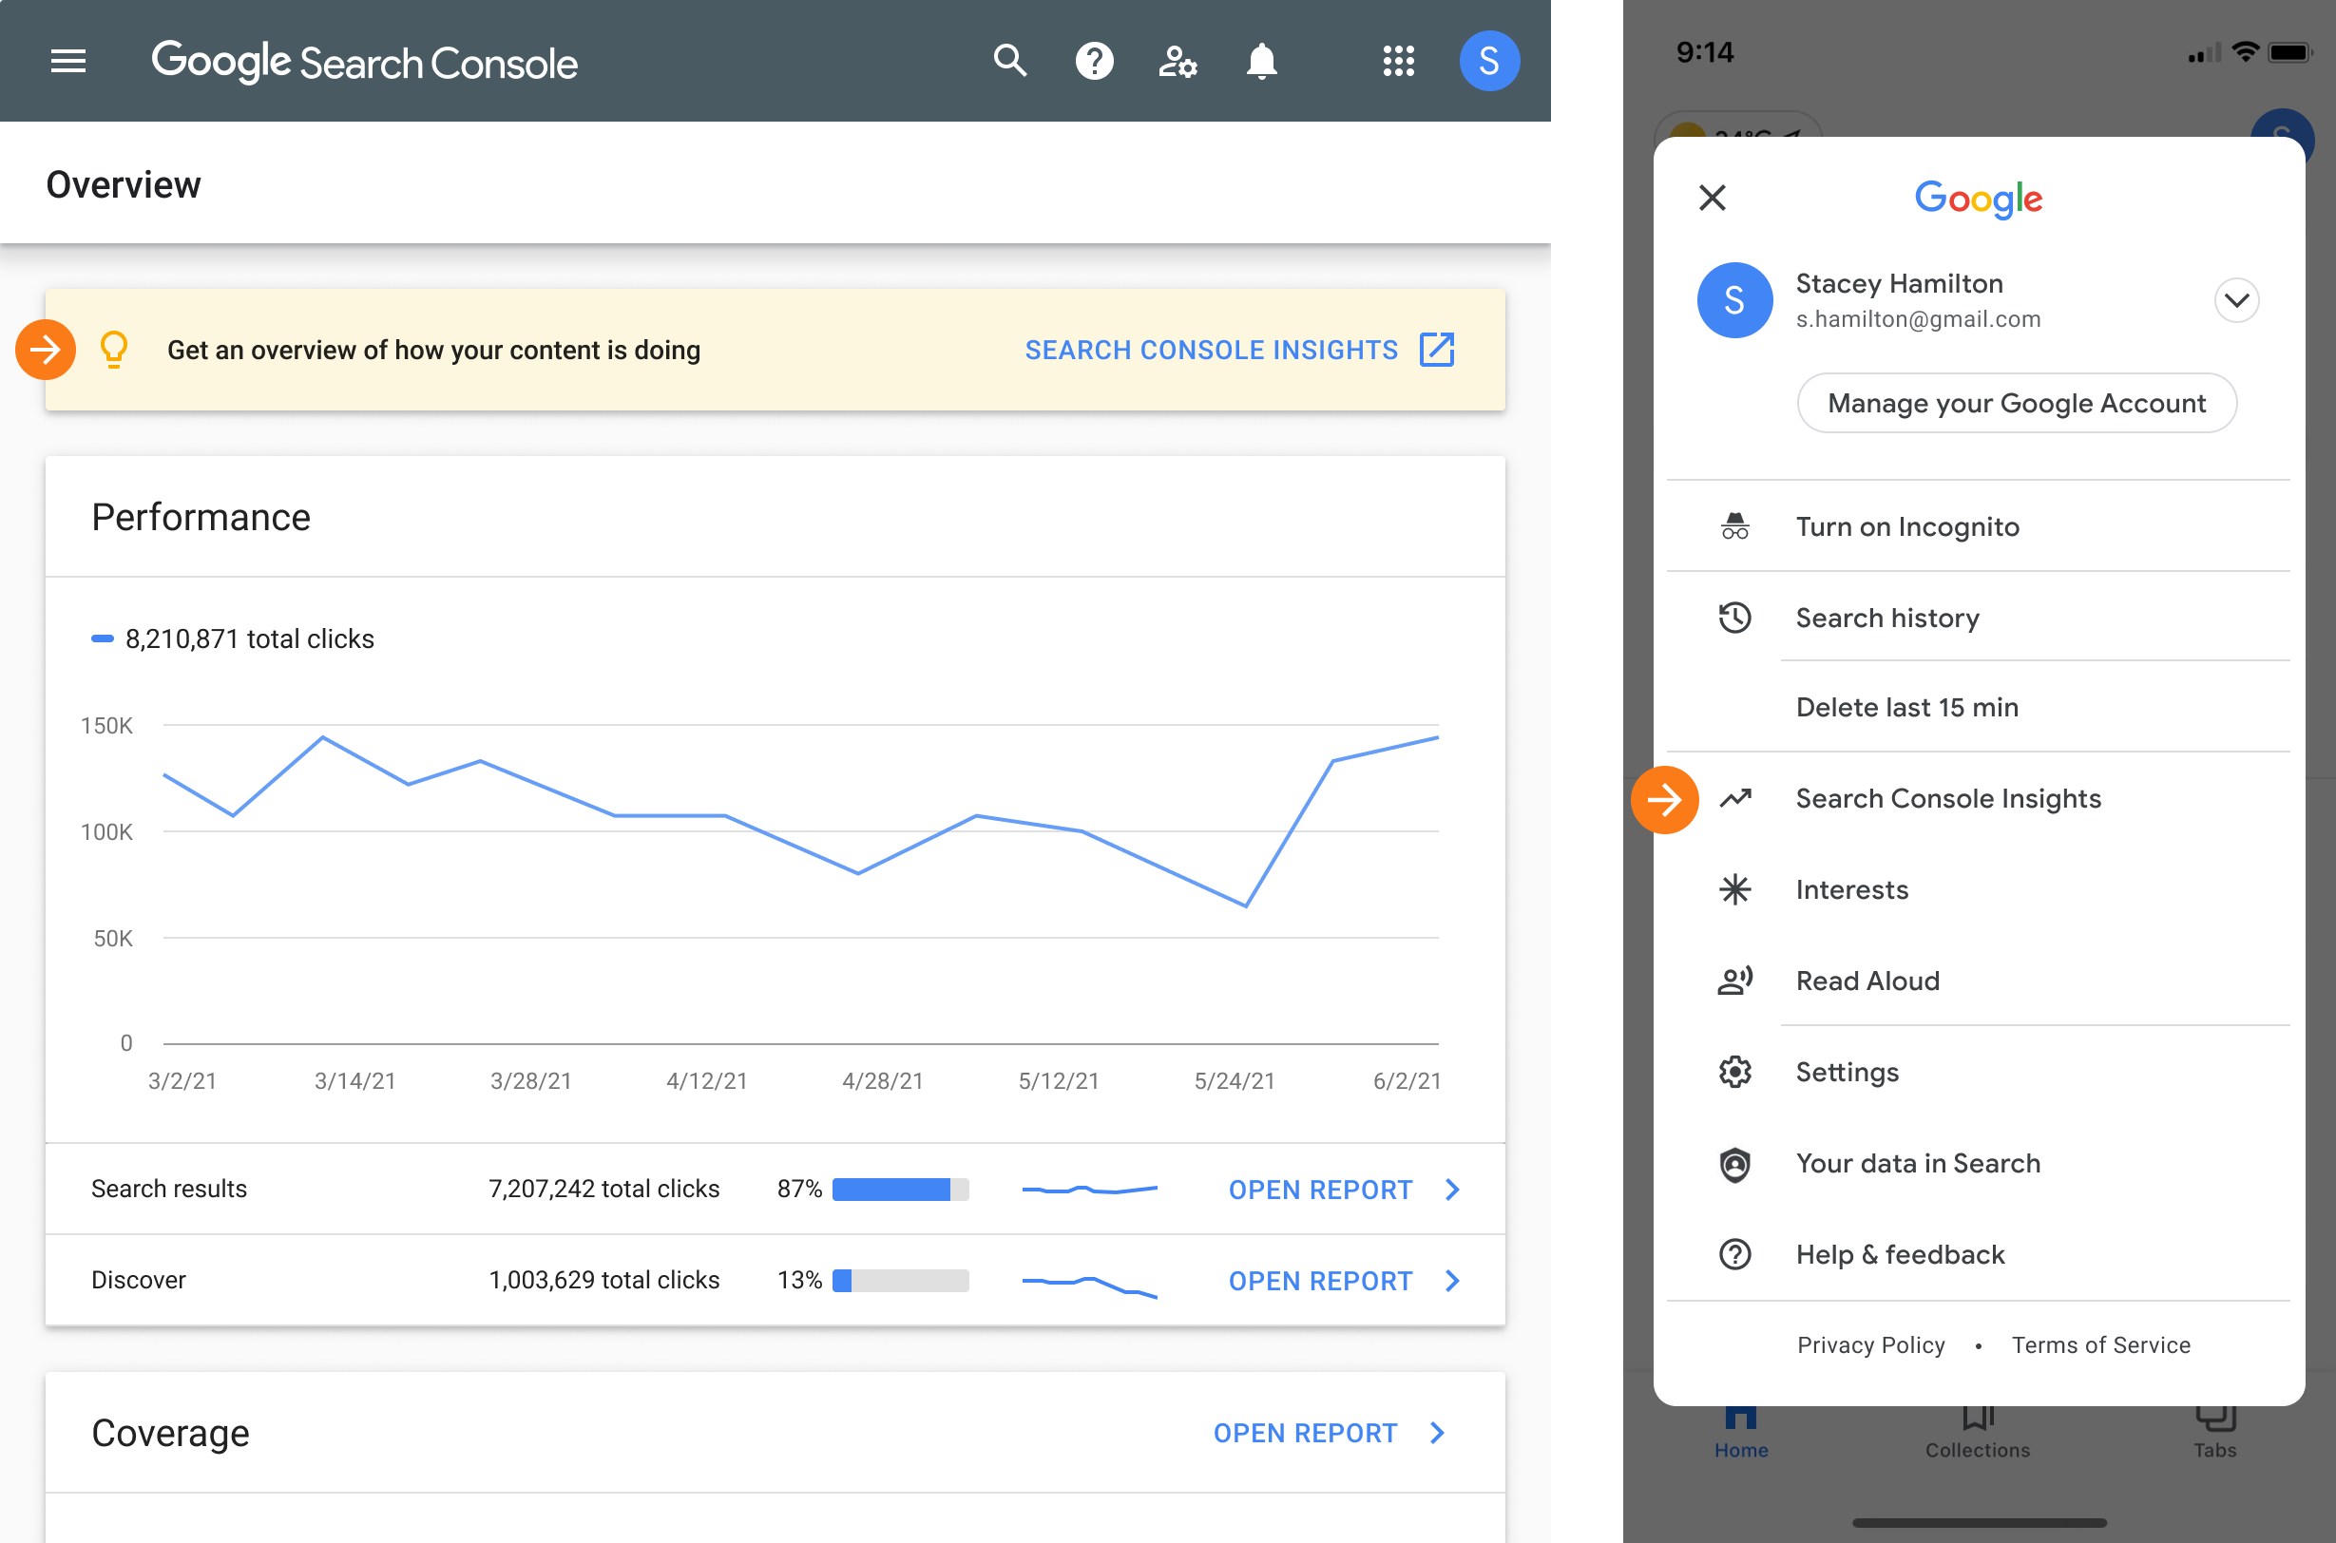Click the help question mark icon
The height and width of the screenshot is (1543, 2336).
click(x=1094, y=60)
